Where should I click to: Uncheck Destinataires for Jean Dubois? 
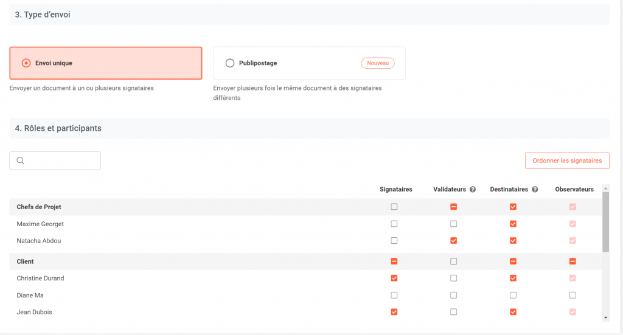pyautogui.click(x=513, y=312)
